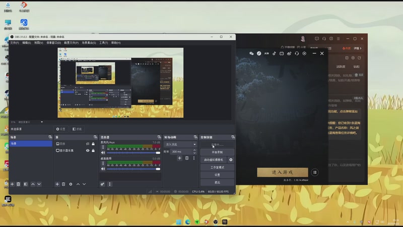Viewport: 403px width, 227px height.
Task: Toggle visibility of 显示器采集 source
Action: pos(88,150)
